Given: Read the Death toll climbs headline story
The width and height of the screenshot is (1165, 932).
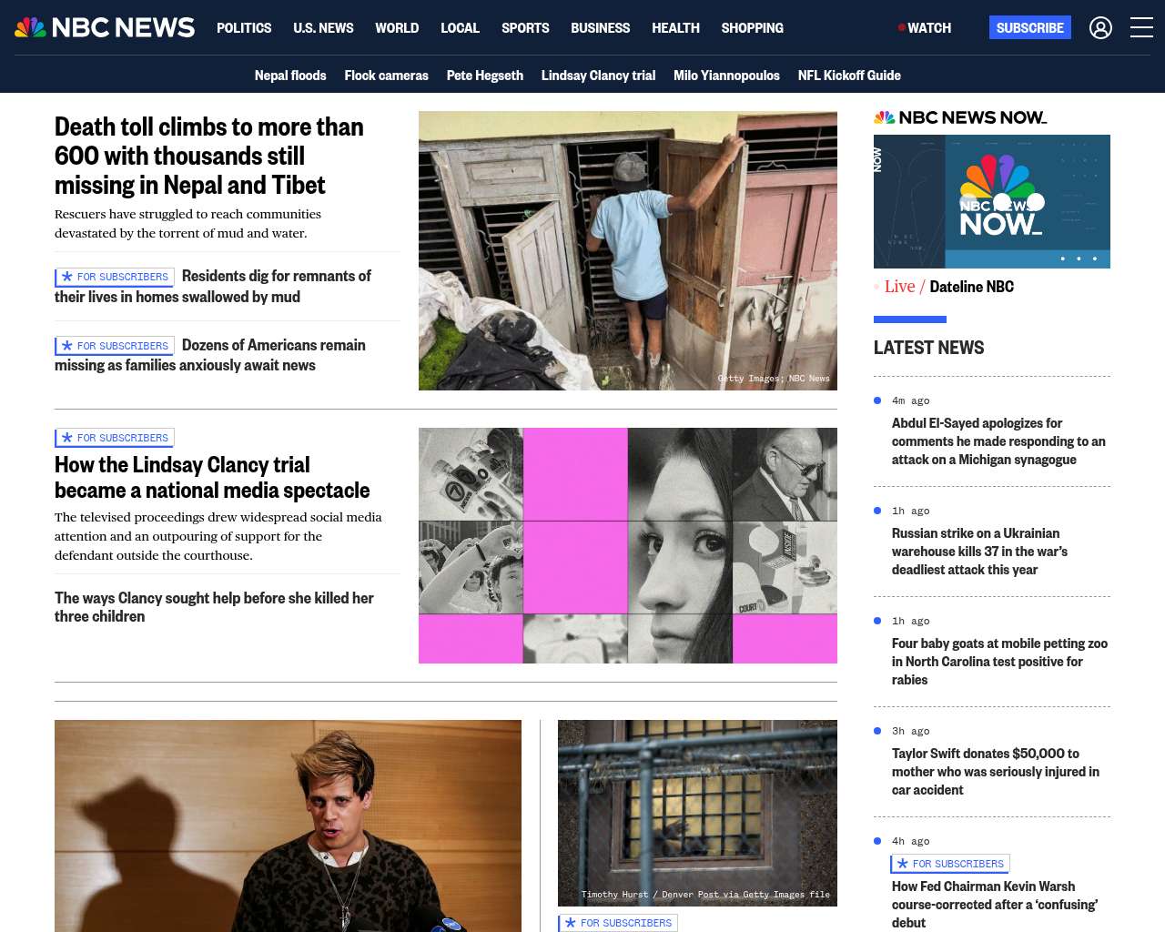Looking at the screenshot, I should [x=208, y=156].
